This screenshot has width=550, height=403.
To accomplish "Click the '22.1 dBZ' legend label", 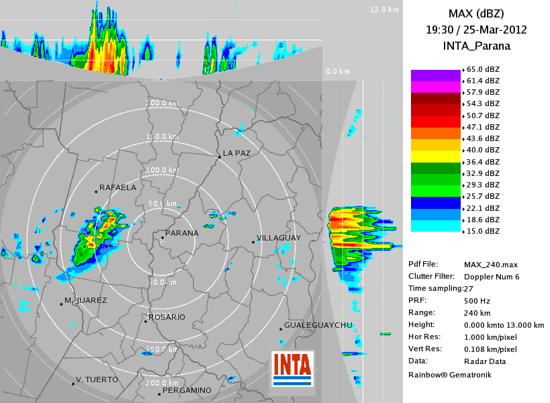I will pyautogui.click(x=483, y=208).
